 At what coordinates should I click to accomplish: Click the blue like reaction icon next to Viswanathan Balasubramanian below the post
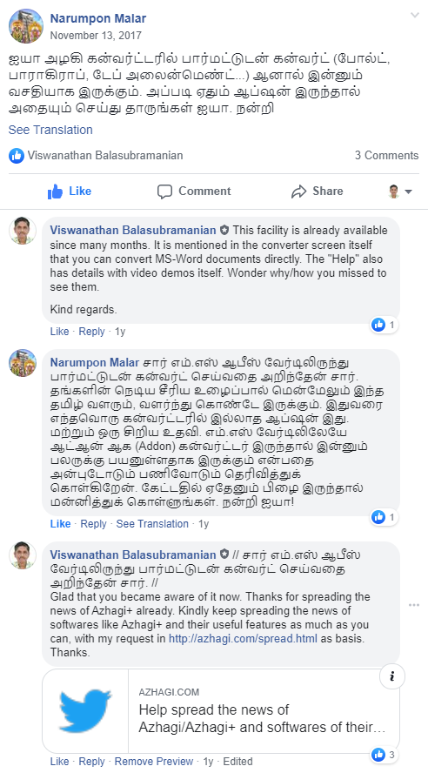[17, 156]
